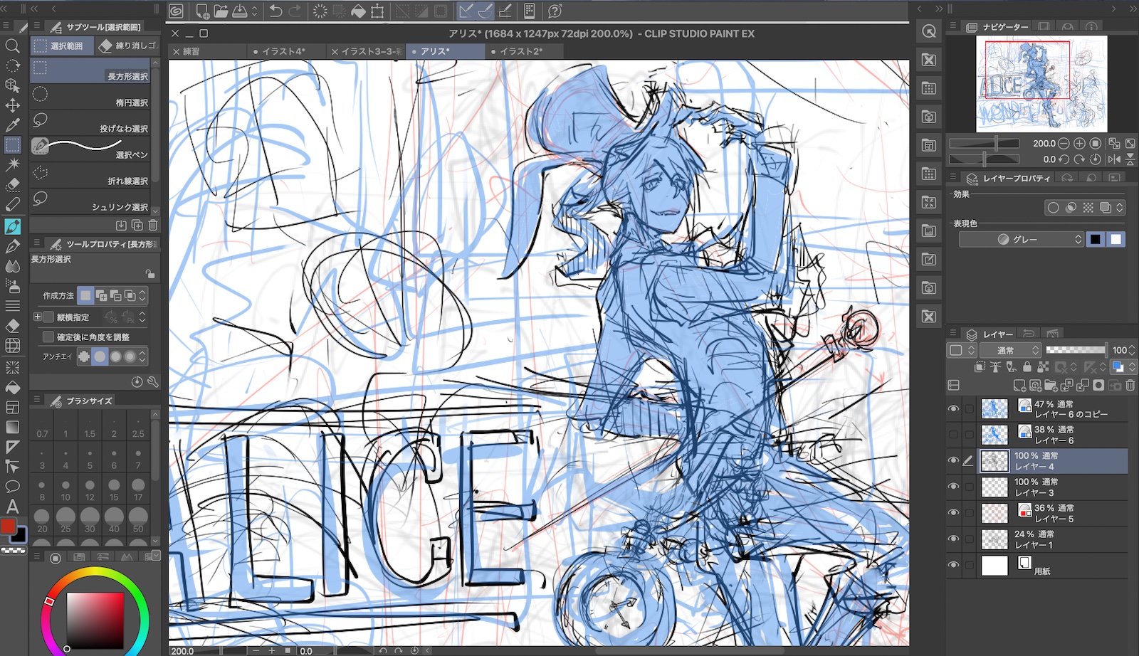The image size is (1139, 656).
Task: Hide layer レイヤー 6 のコピー with eye icon
Action: (x=953, y=408)
